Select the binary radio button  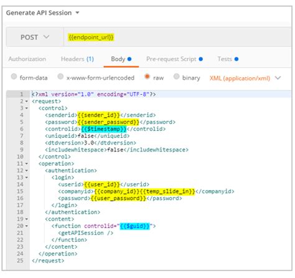point(176,77)
